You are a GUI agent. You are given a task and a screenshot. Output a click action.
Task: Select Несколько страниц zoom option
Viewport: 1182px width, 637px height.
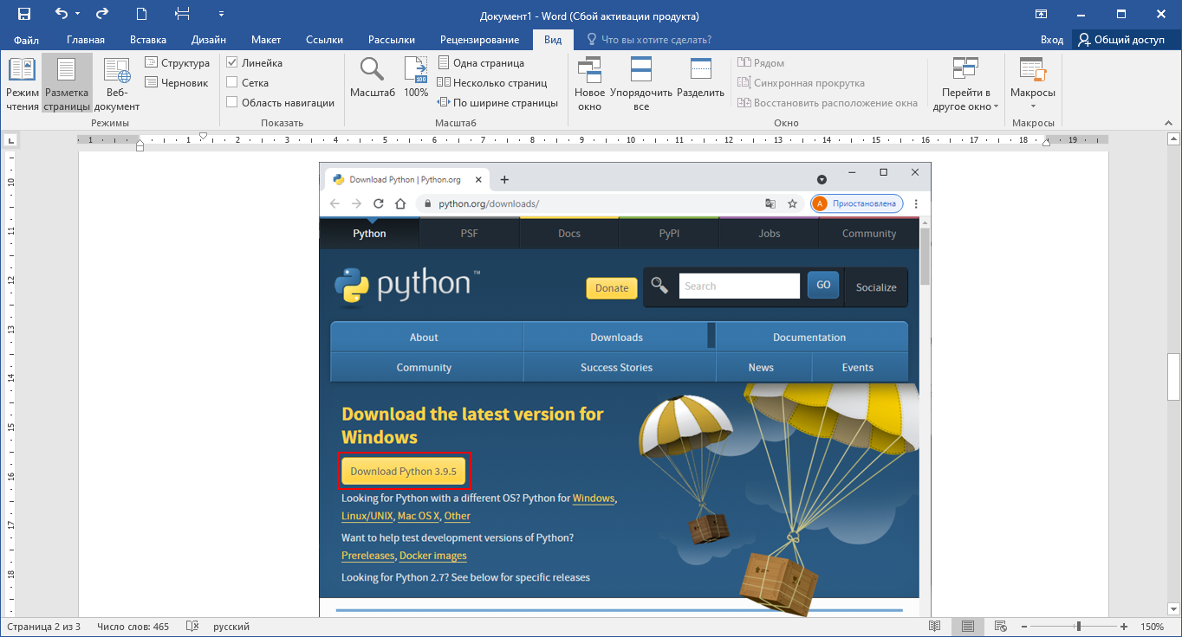click(492, 83)
